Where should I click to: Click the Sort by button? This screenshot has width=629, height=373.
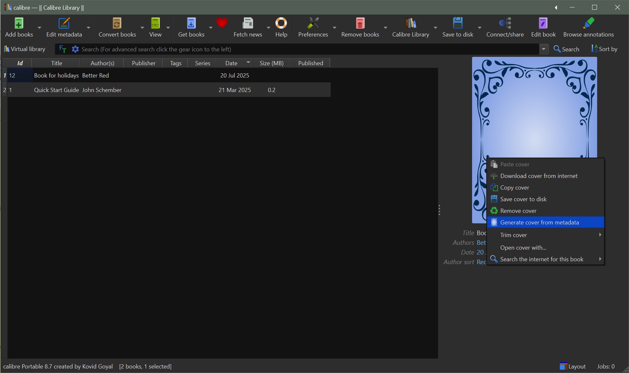(604, 49)
